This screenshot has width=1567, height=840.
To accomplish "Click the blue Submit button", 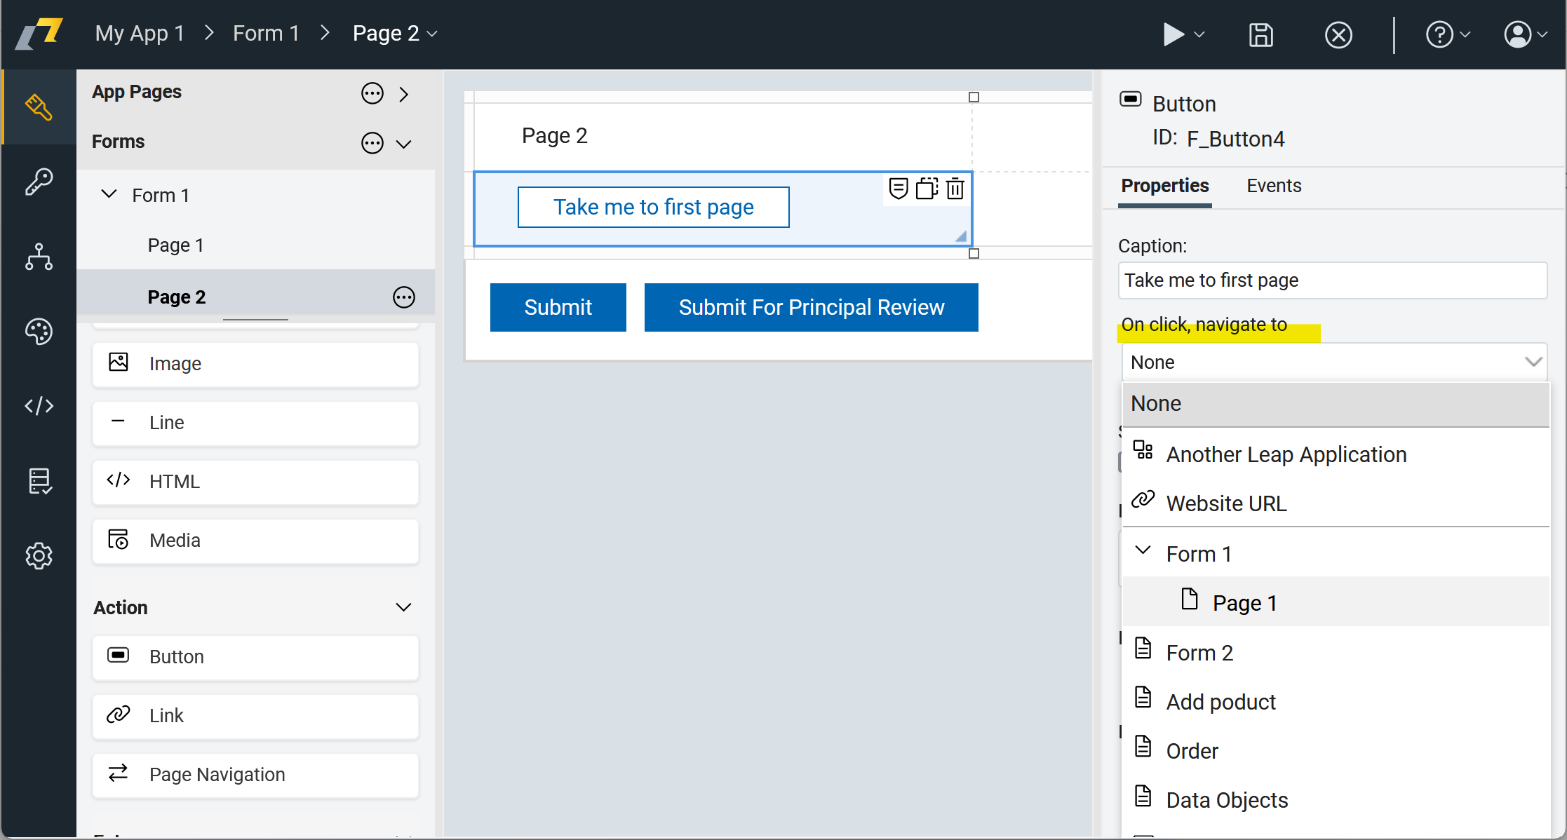I will coord(558,307).
